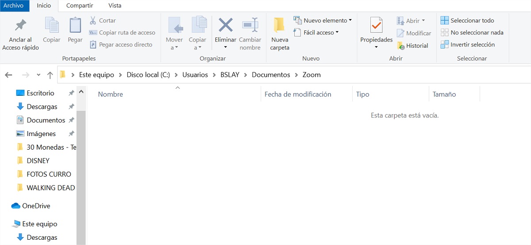The height and width of the screenshot is (245, 531).
Task: Open Propiedades with the checkmark icon
Action: tap(376, 26)
